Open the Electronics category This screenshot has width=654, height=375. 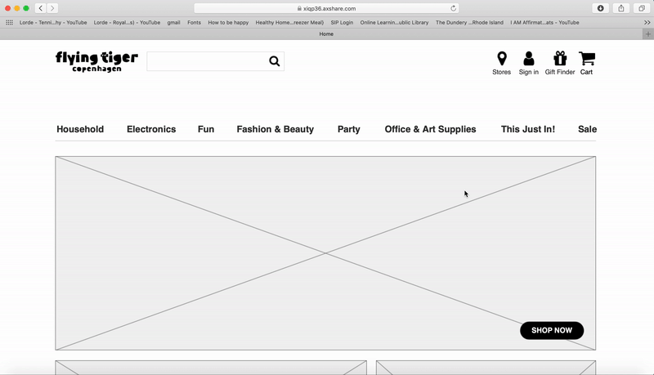tap(151, 129)
